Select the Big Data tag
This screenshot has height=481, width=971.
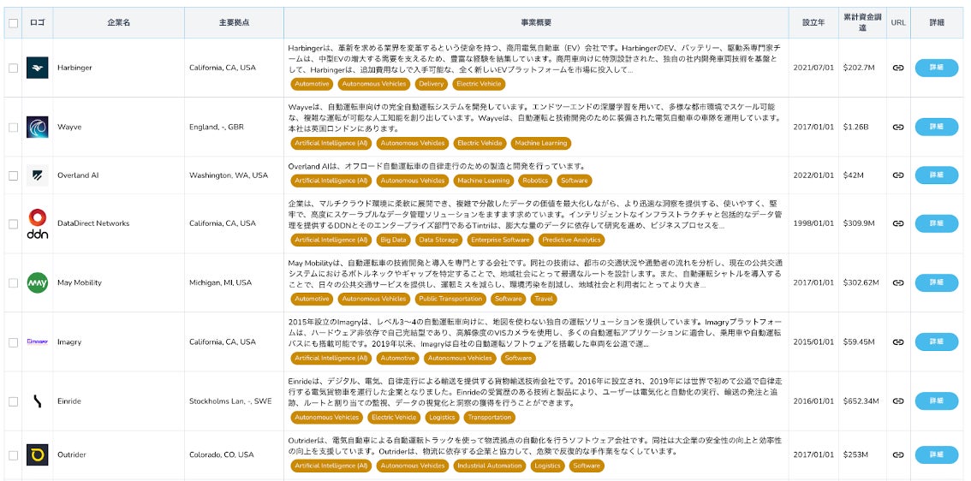click(393, 240)
